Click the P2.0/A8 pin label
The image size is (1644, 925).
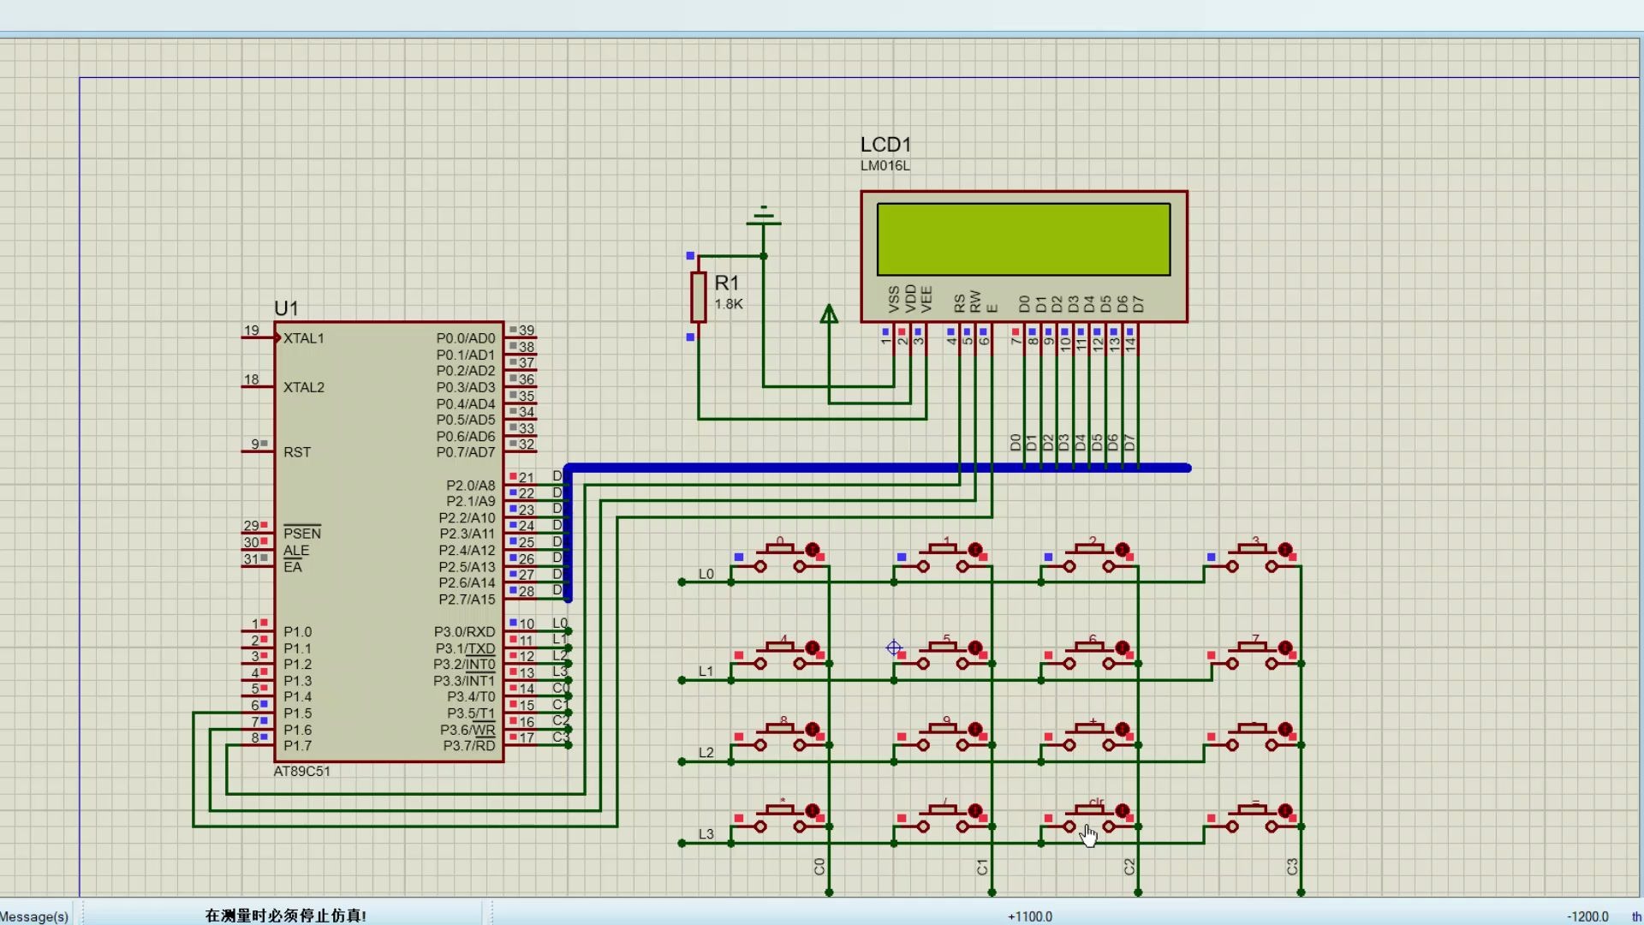click(x=470, y=486)
